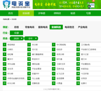Open the 2020 year dropdown
Viewport: 101px width, 91px height.
tap(17, 39)
